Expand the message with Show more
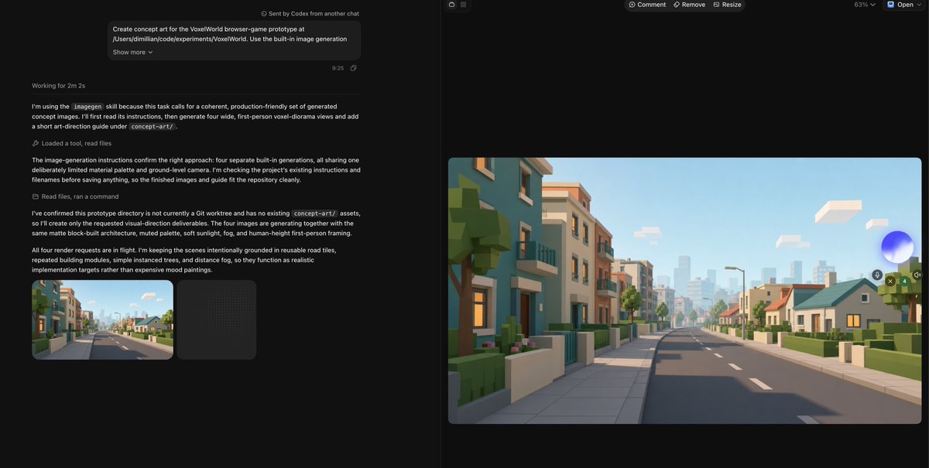Viewport: 929px width, 468px height. click(x=133, y=53)
